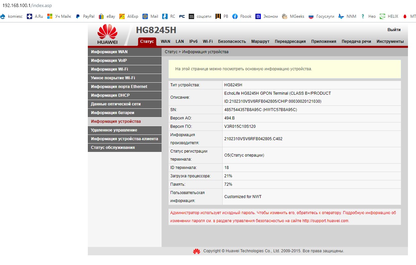The image size is (416, 265).
Task: Click the serial number 4857544357B8A95C value
Action: [260, 110]
